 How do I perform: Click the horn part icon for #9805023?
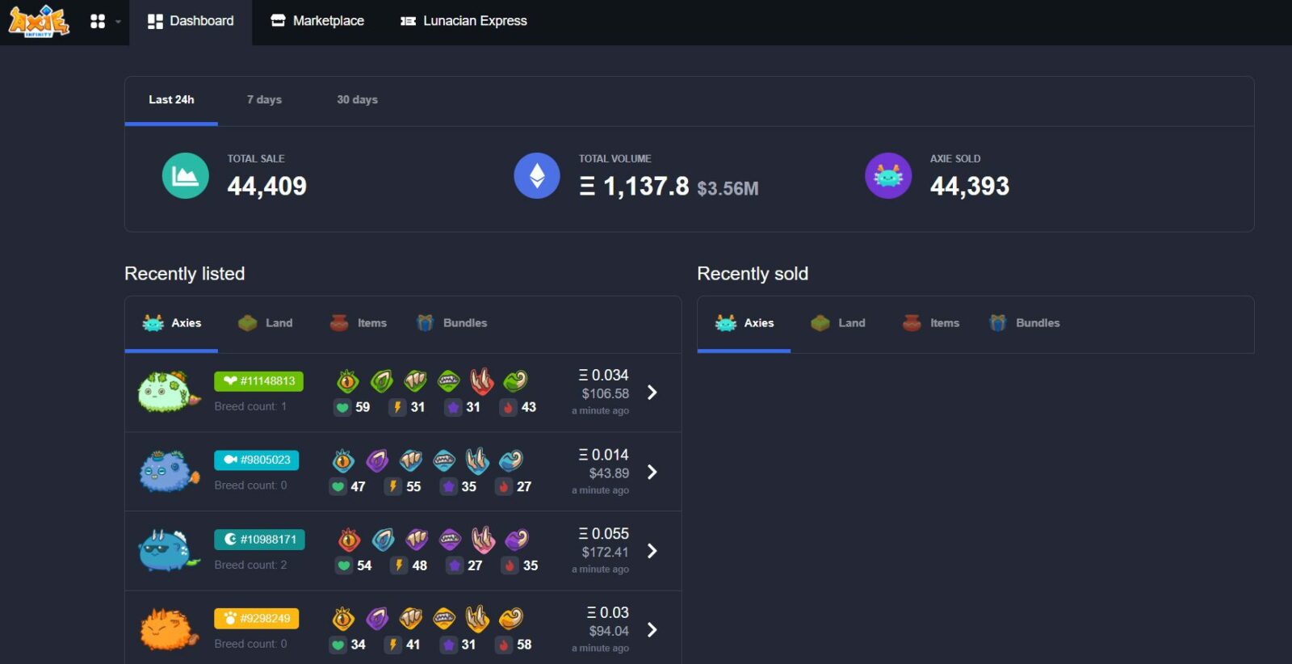point(477,460)
